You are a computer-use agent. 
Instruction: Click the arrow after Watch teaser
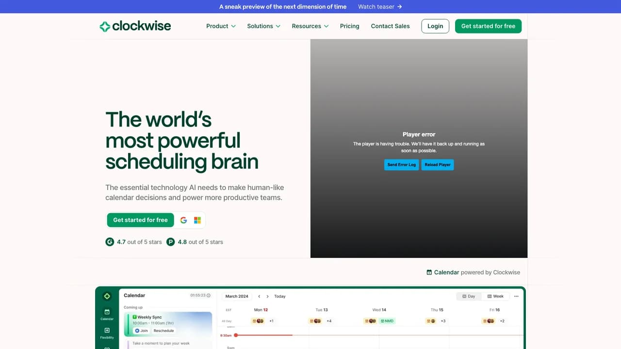pos(399,7)
